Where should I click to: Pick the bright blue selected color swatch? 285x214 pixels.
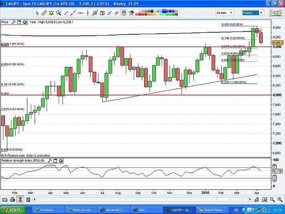click(164, 11)
